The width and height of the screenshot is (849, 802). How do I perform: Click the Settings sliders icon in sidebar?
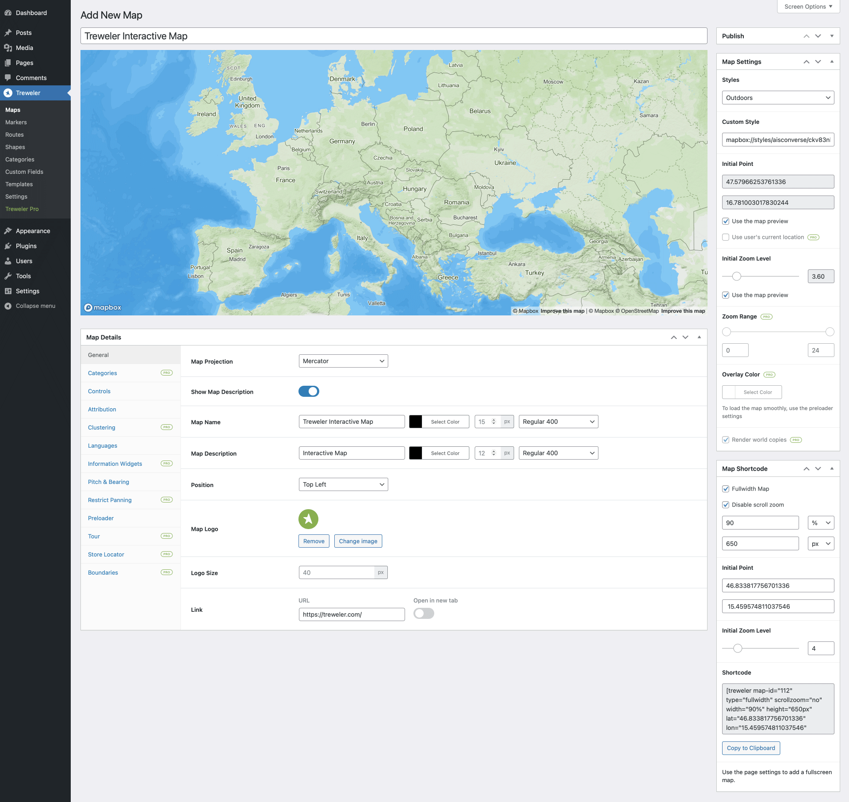[8, 291]
